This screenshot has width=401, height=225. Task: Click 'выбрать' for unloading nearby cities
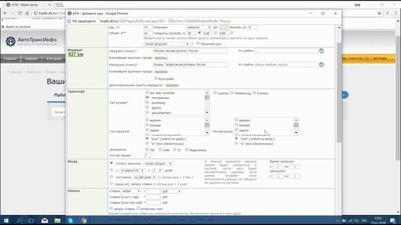[161, 71]
